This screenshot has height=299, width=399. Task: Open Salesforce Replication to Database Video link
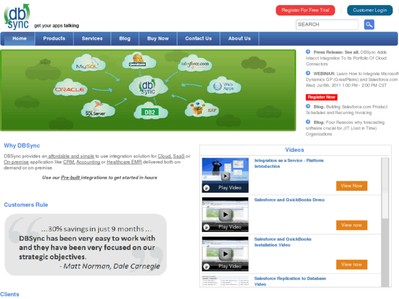pyautogui.click(x=290, y=281)
